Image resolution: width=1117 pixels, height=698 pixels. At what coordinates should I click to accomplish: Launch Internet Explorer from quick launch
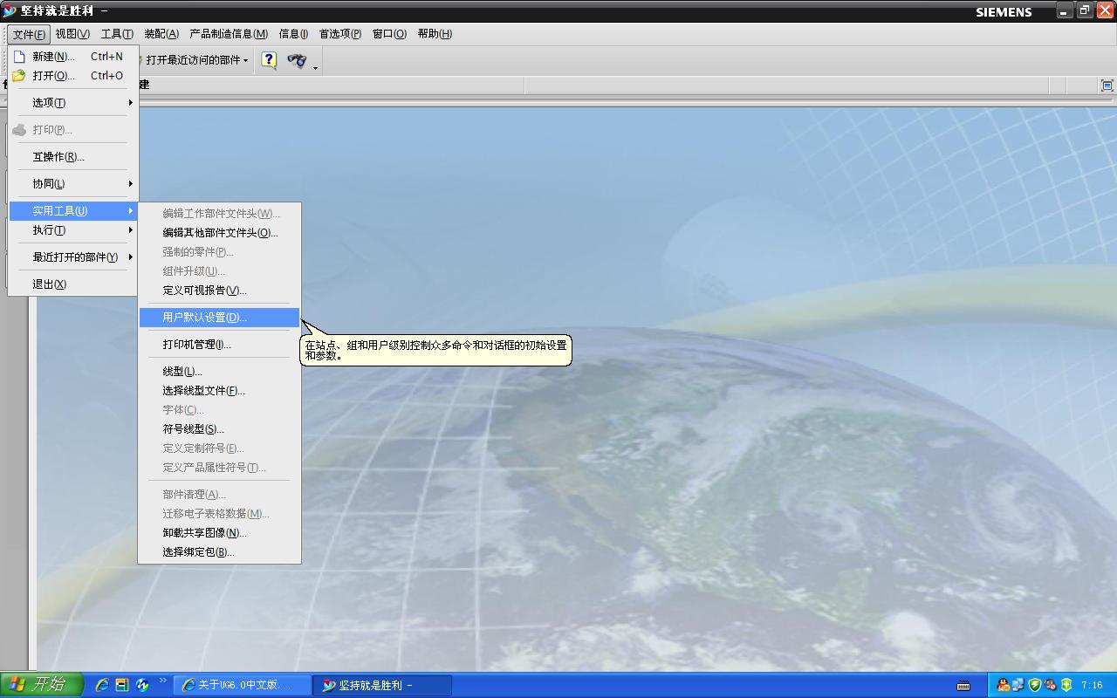(x=102, y=685)
